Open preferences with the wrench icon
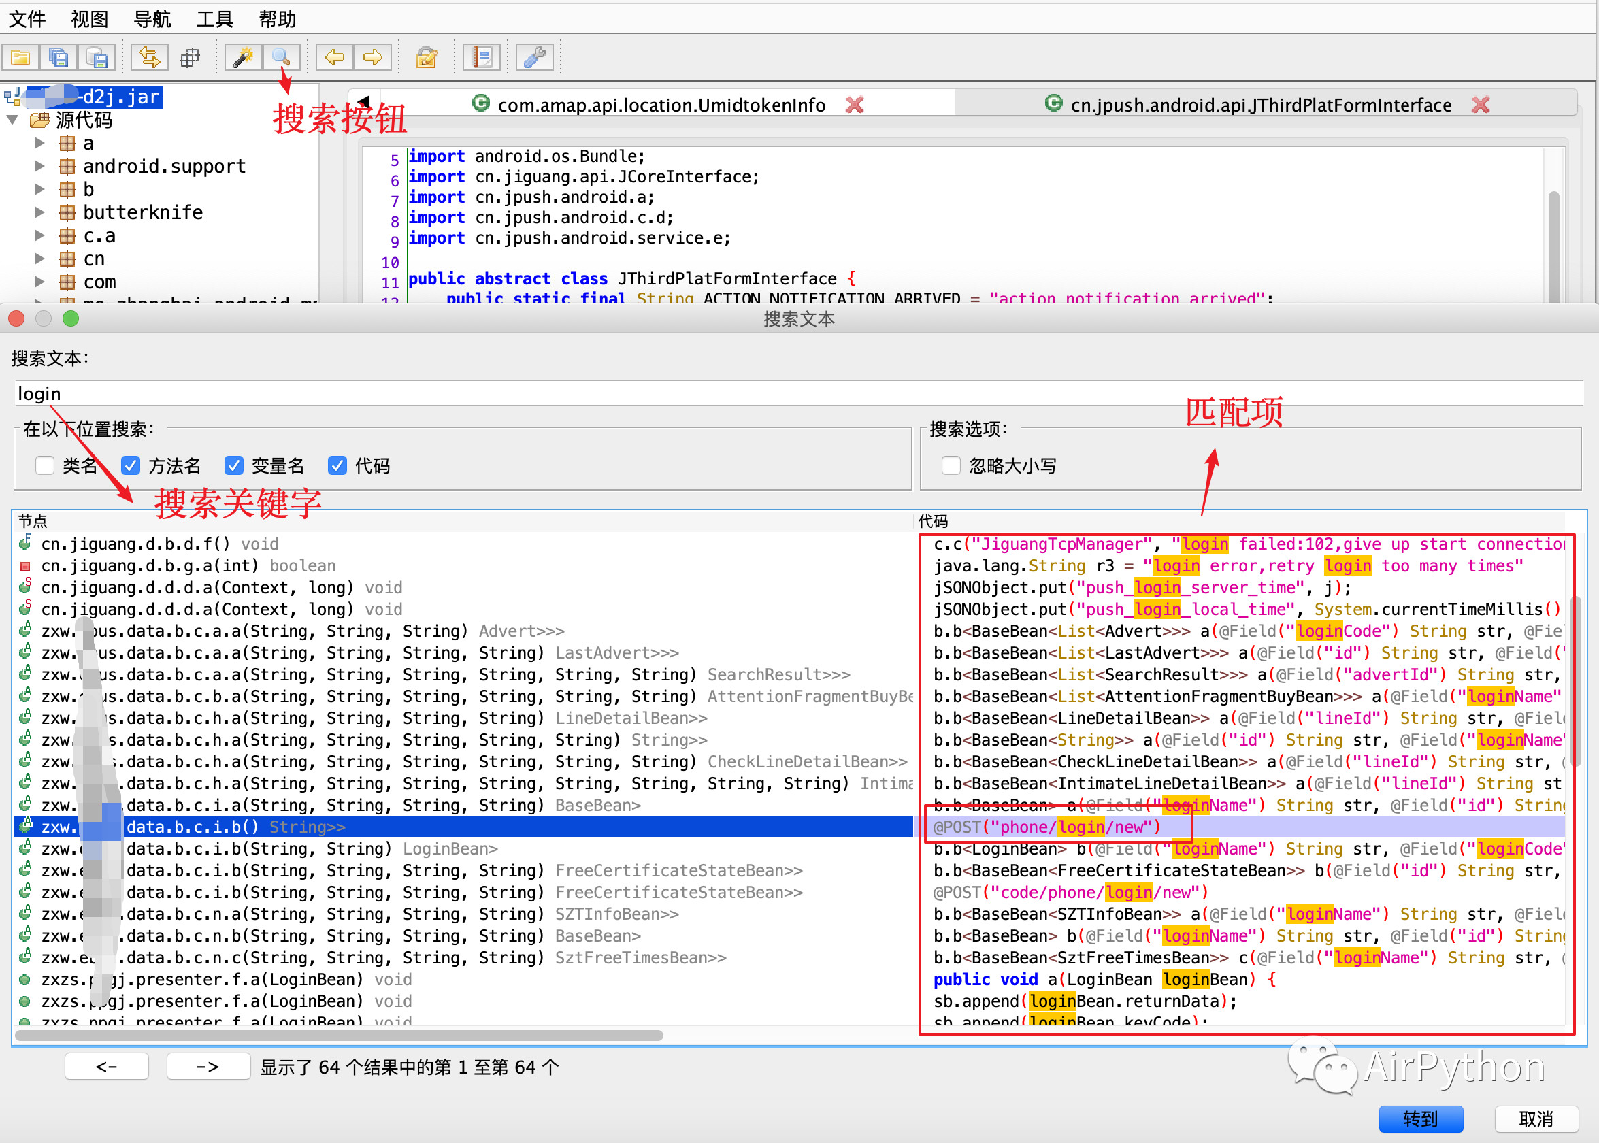The width and height of the screenshot is (1599, 1143). click(x=535, y=58)
